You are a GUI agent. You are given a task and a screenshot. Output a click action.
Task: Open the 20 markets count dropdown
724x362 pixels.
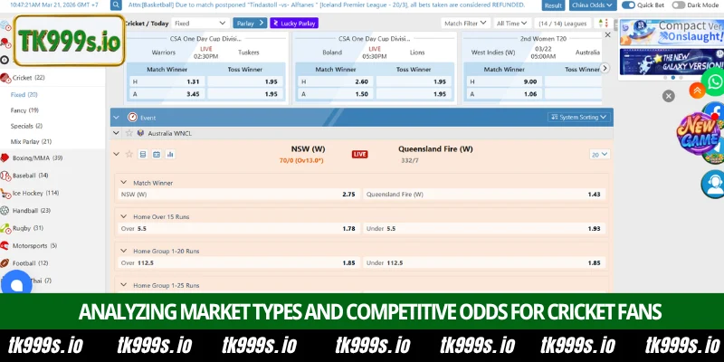(599, 155)
